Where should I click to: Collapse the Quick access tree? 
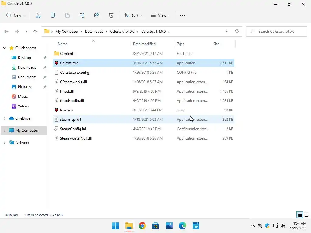[x=4, y=48]
